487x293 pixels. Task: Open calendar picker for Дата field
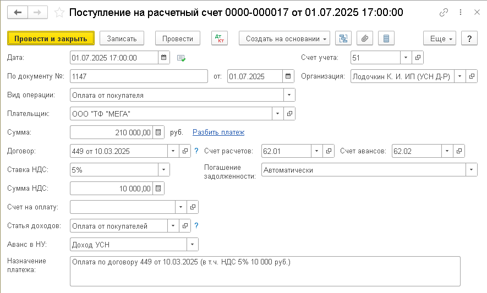[x=164, y=58]
